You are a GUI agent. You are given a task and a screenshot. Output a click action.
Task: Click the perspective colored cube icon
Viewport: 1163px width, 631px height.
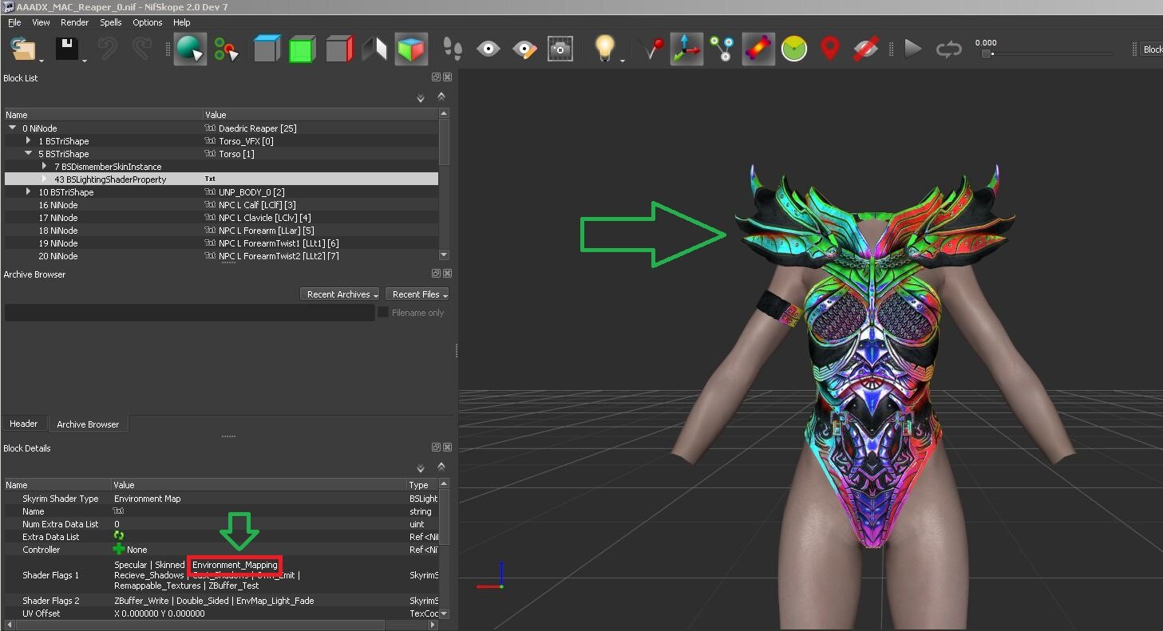[411, 49]
